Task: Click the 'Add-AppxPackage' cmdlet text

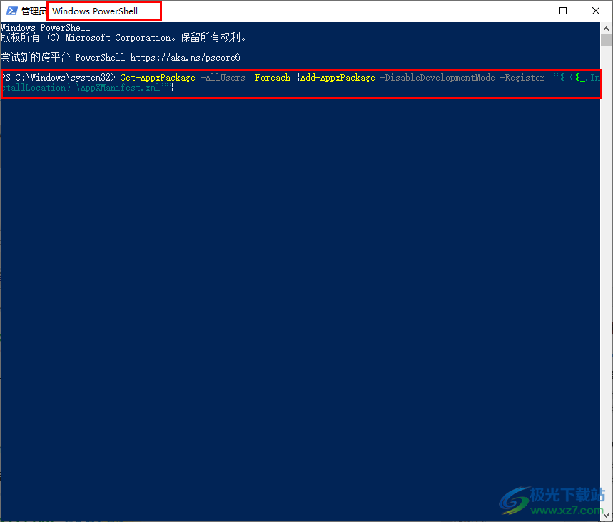Action: (338, 77)
